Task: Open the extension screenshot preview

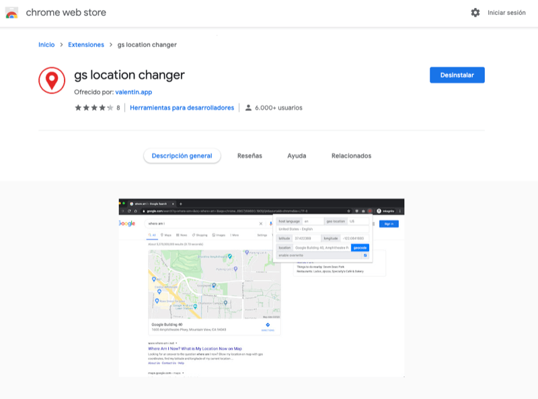Action: pyautogui.click(x=262, y=288)
